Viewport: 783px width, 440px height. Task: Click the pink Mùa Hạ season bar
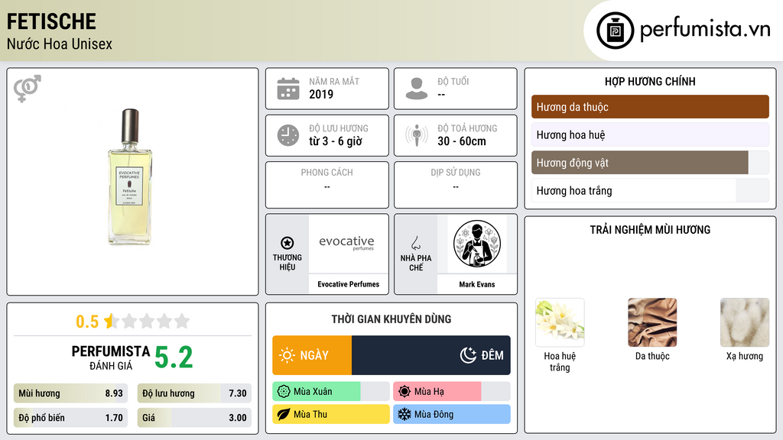coord(452,392)
